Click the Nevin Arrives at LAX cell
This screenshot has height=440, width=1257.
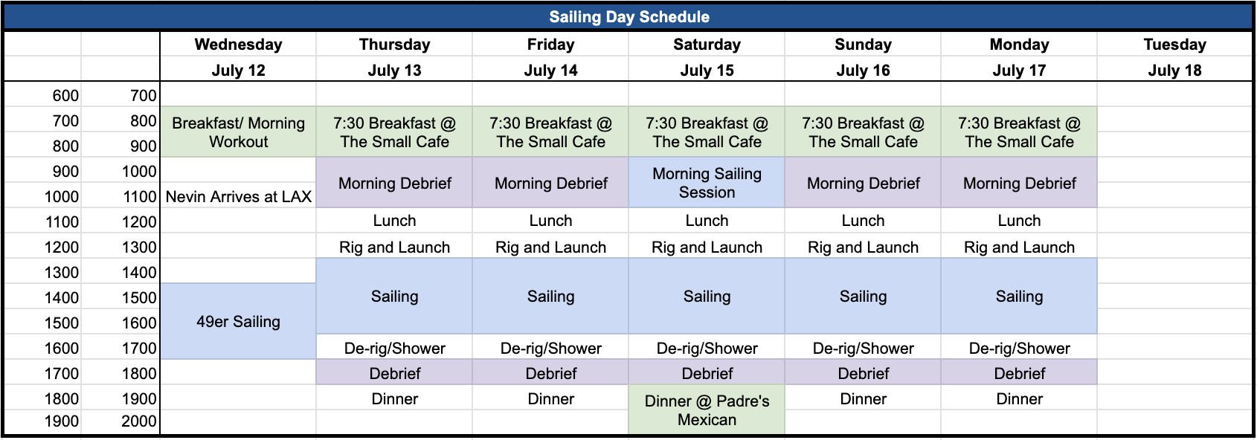[x=238, y=196]
